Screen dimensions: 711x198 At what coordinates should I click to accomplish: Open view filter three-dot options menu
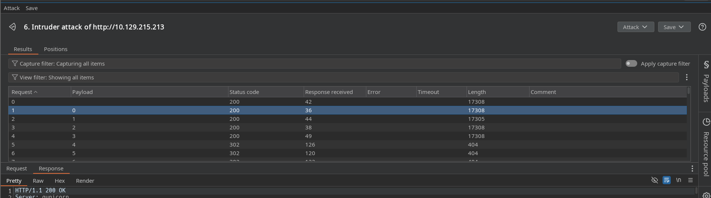coord(686,77)
